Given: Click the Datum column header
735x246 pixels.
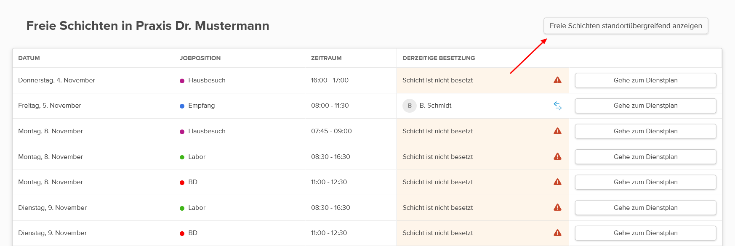Looking at the screenshot, I should click(29, 58).
